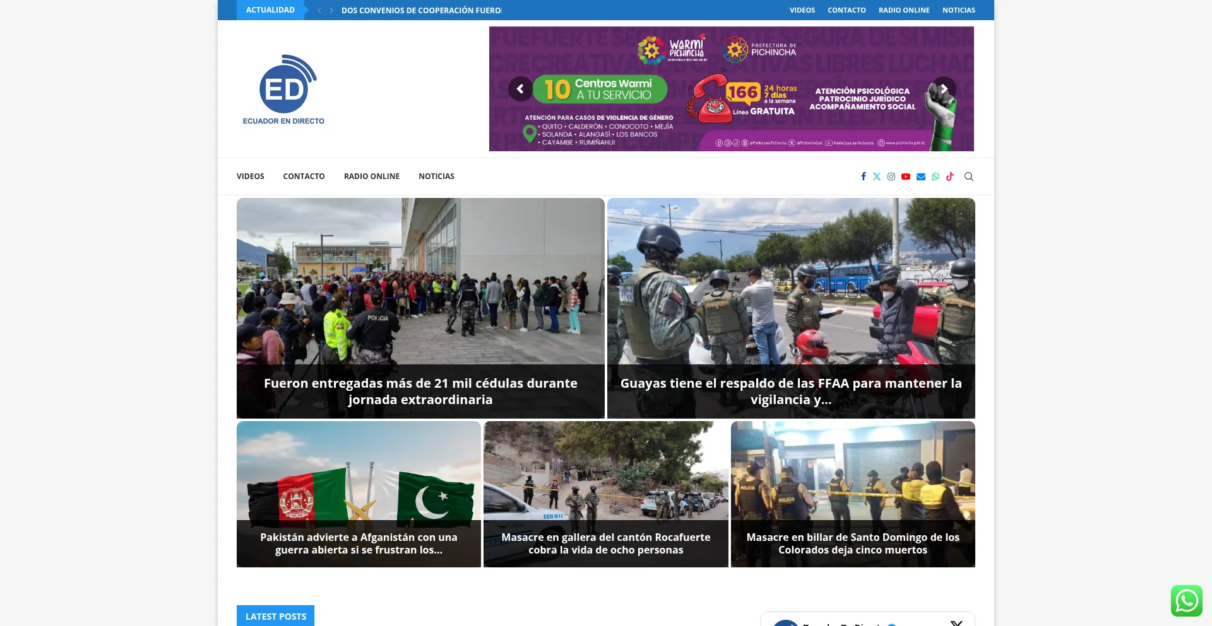Click the Ecuador en Directo logo
The width and height of the screenshot is (1212, 626).
[x=283, y=90]
